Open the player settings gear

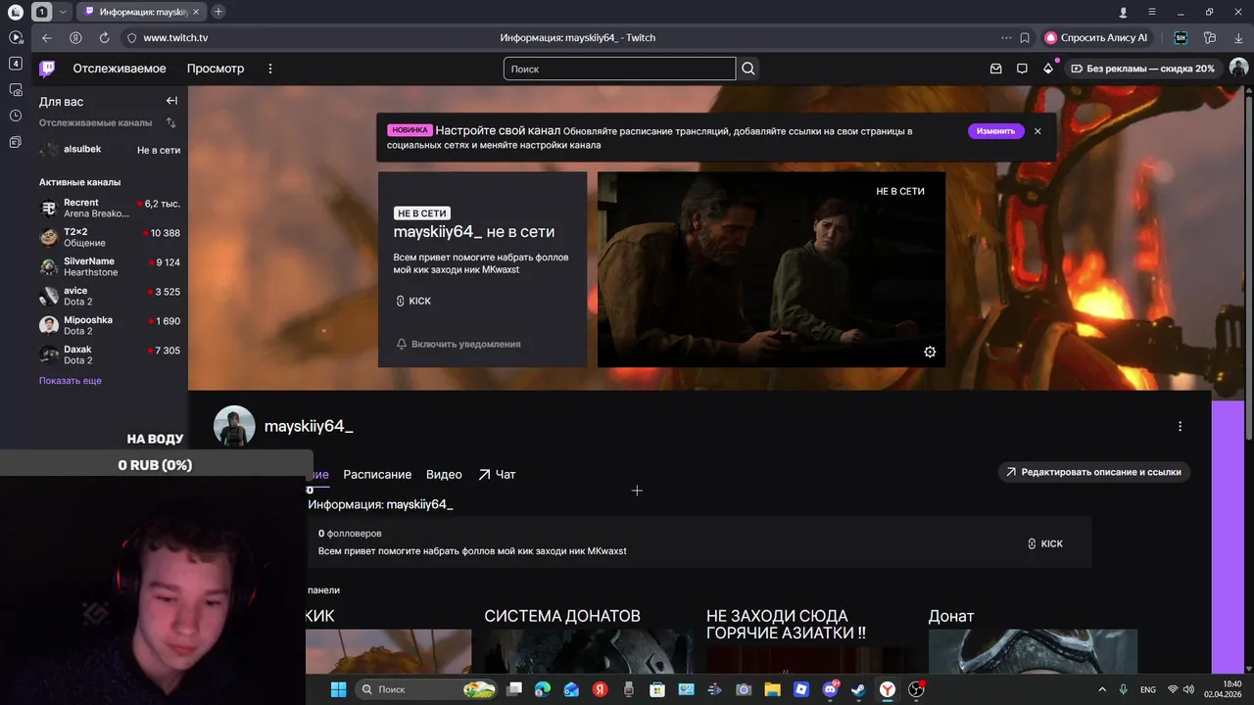pyautogui.click(x=930, y=352)
